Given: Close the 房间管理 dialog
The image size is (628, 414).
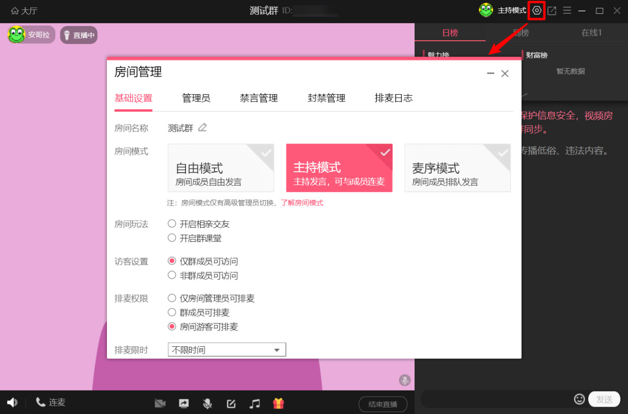Looking at the screenshot, I should 505,74.
